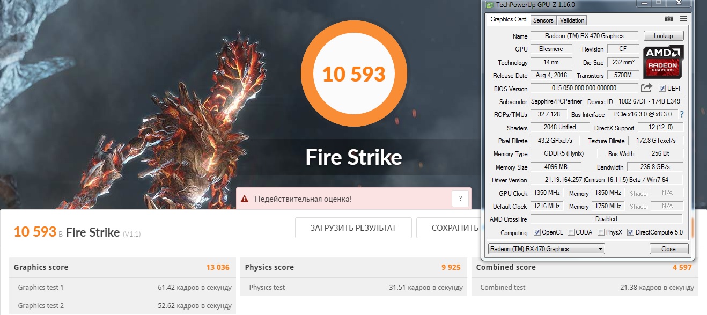Click the Недействительная оценка! warning text
The height and width of the screenshot is (315, 707).
pos(303,199)
